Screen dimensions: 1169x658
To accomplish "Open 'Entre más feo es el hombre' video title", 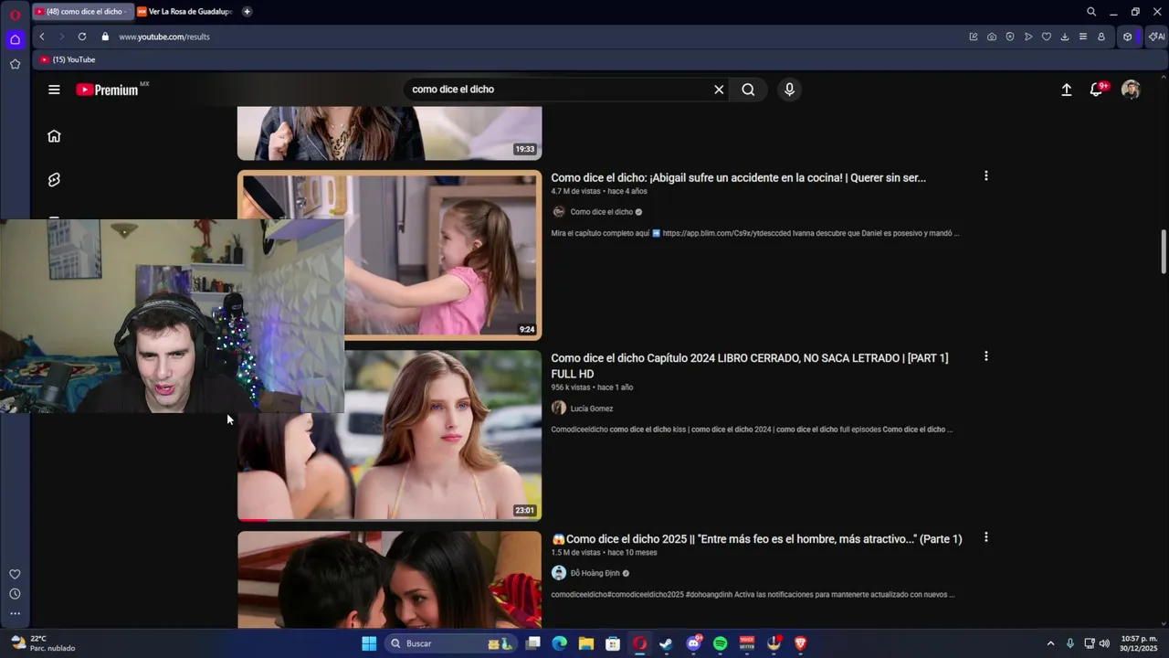I will click(756, 539).
